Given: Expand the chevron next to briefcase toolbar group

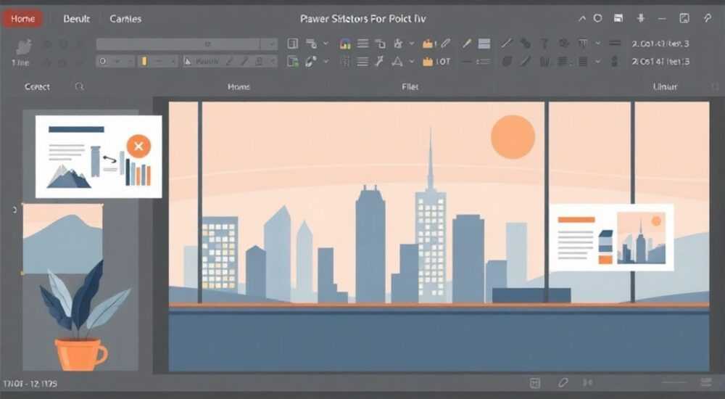Looking at the screenshot, I should tap(412, 44).
